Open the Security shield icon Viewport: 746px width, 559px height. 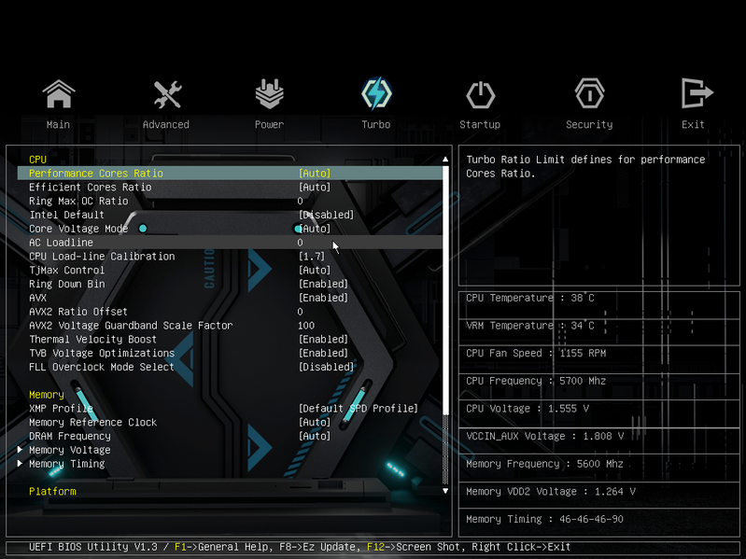[589, 93]
